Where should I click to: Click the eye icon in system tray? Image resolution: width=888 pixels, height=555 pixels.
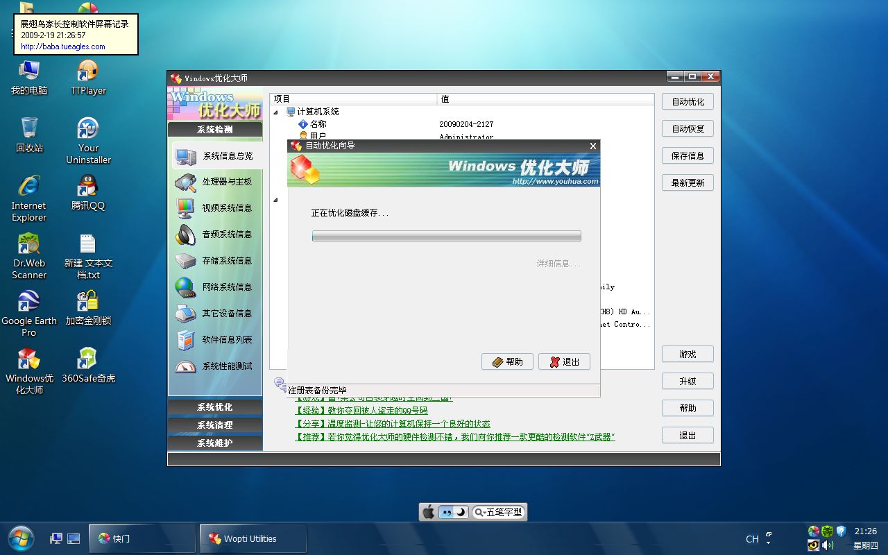(814, 545)
